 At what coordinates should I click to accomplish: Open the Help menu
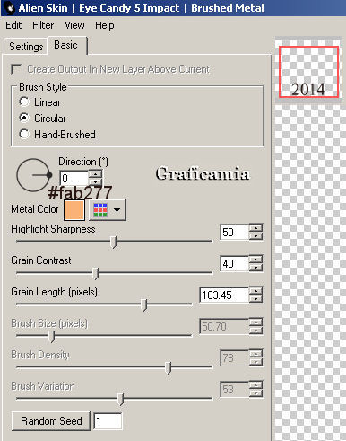coord(105,25)
